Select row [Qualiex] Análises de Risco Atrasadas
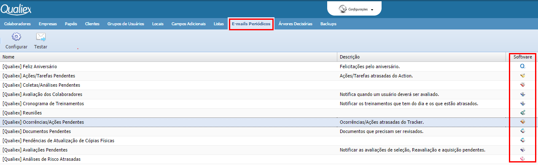The height and width of the screenshot is (165, 538). tap(269, 159)
